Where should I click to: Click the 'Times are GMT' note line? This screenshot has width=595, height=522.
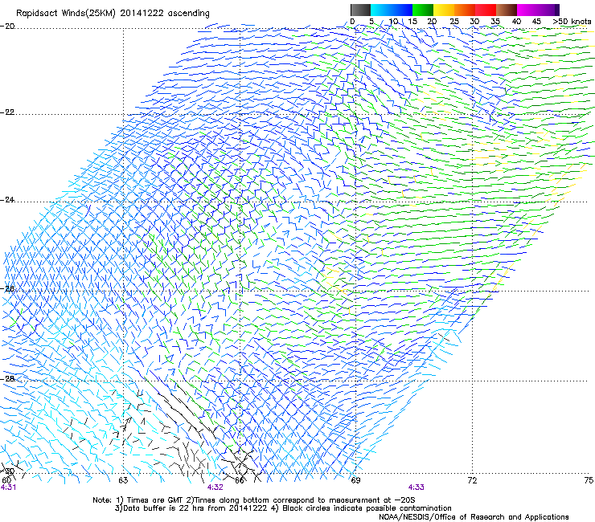(x=254, y=500)
